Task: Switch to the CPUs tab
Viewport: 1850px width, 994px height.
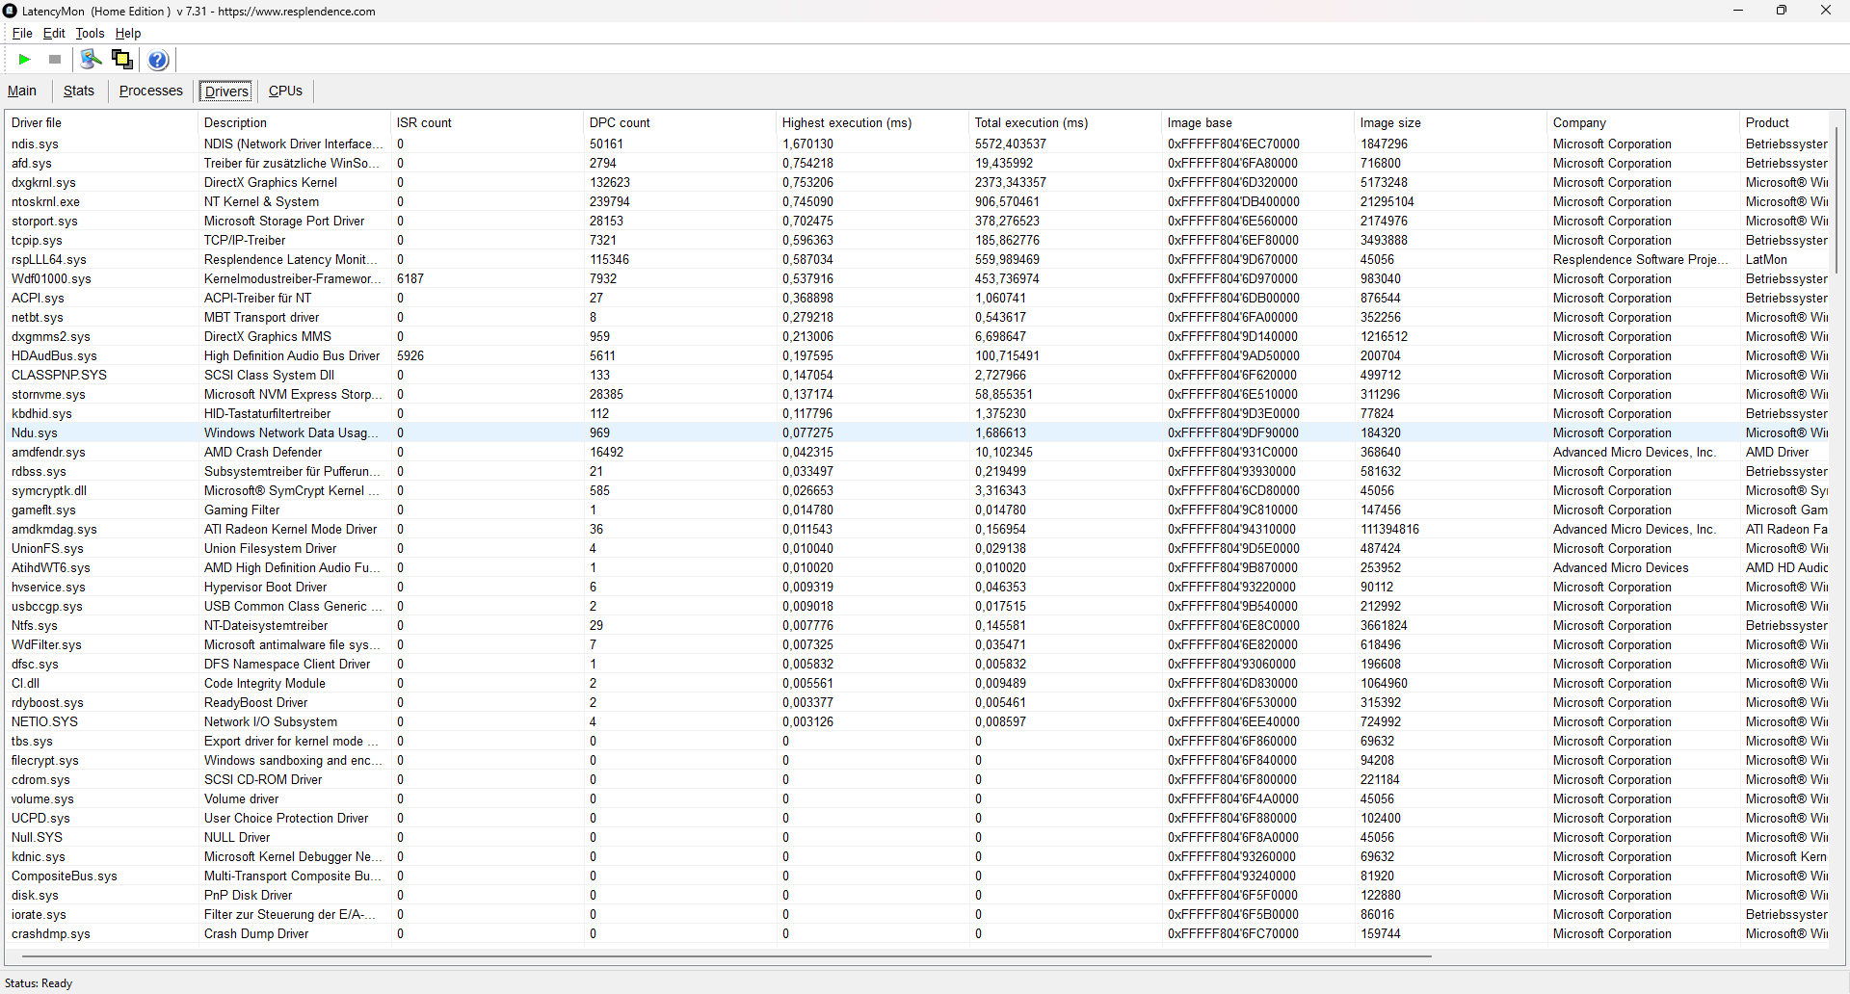Action: click(x=285, y=91)
